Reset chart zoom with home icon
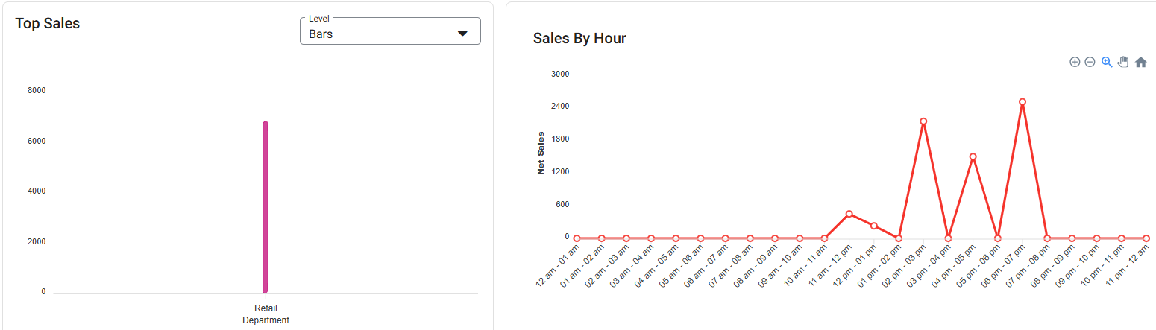This screenshot has width=1156, height=330. (1140, 62)
